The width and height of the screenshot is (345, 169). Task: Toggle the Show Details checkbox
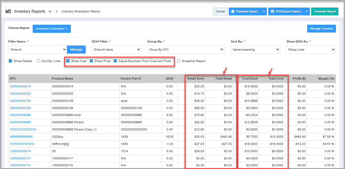[x=11, y=61]
